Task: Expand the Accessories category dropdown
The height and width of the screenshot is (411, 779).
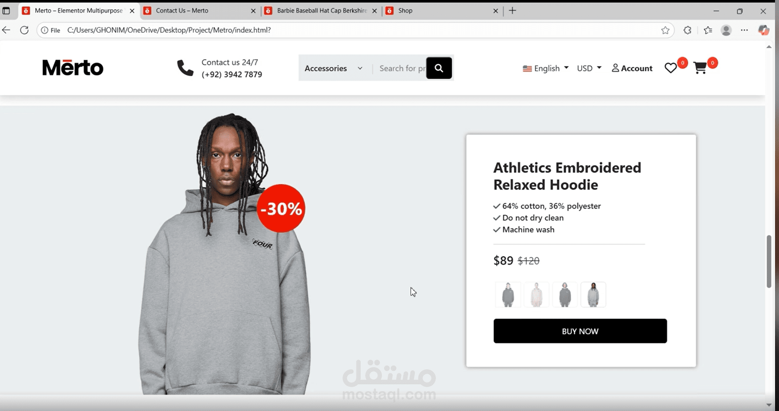Action: click(x=334, y=68)
